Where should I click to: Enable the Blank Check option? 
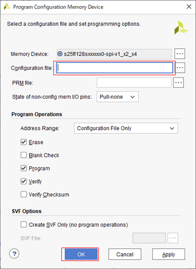23,155
